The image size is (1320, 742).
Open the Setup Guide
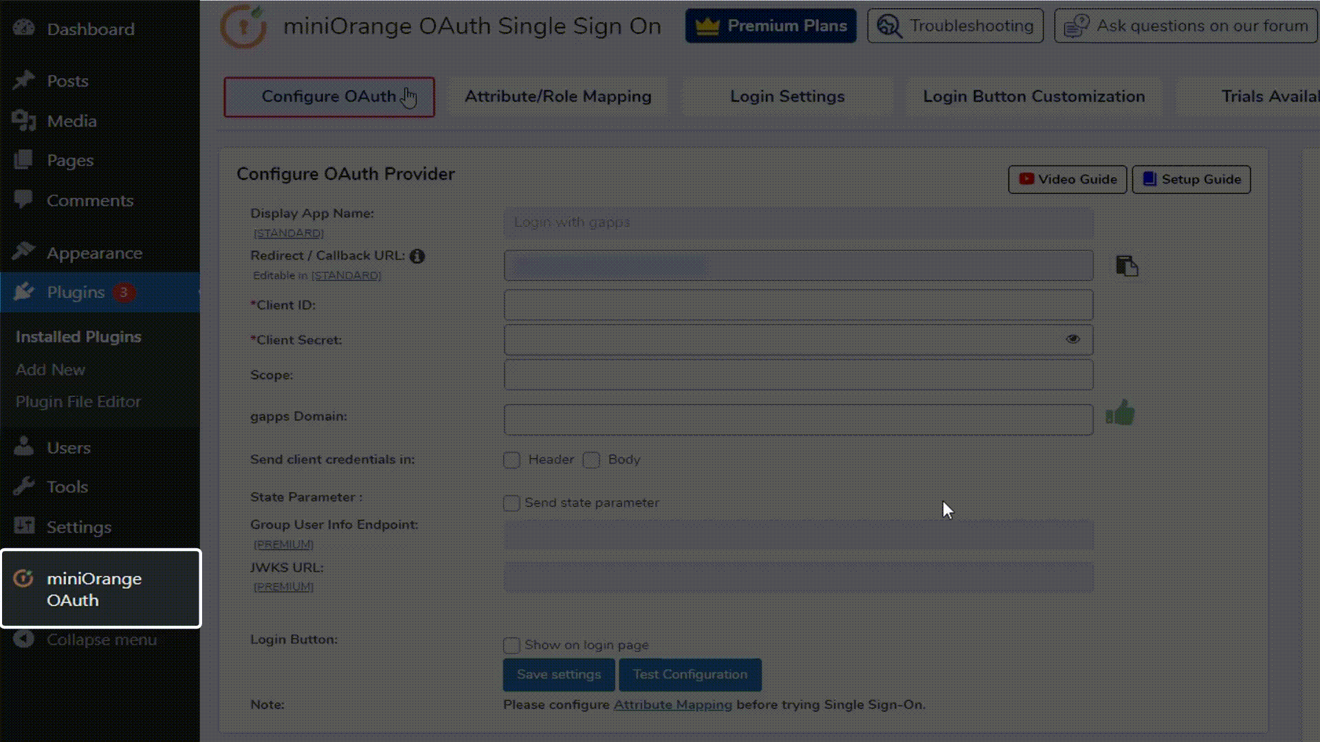pyautogui.click(x=1191, y=179)
